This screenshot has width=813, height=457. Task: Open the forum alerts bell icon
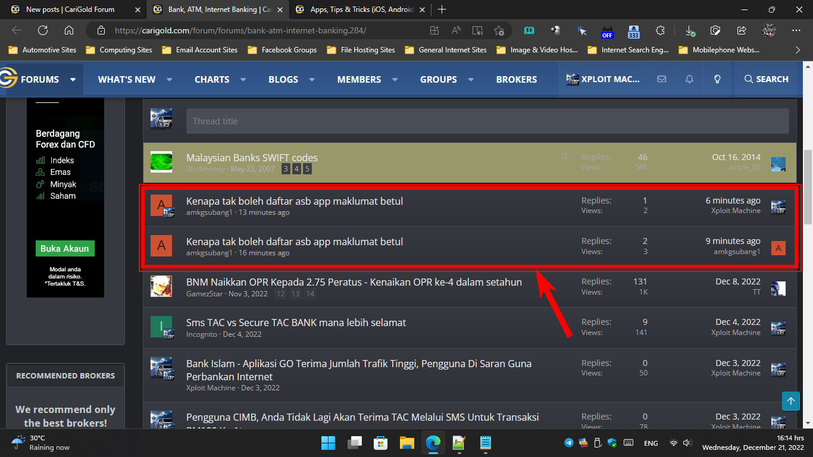(x=689, y=79)
